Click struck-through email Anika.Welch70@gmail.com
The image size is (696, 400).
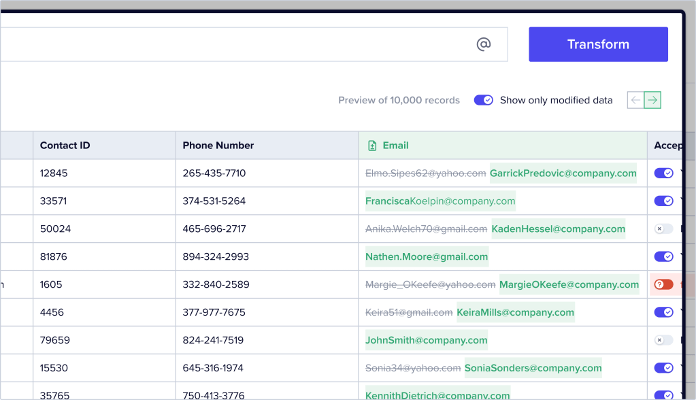(x=426, y=229)
